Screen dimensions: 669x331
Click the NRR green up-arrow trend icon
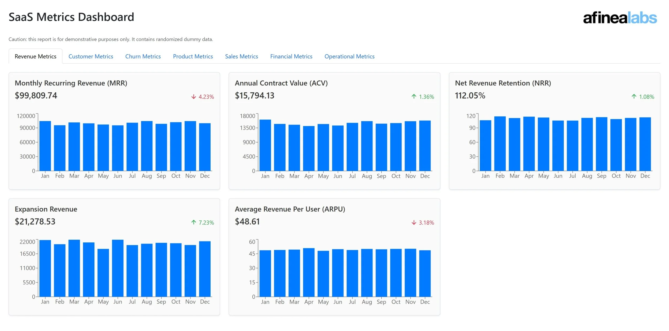(634, 96)
